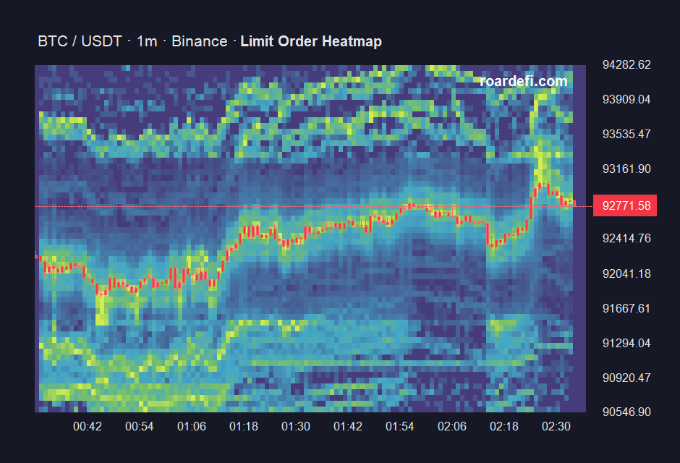Click the 02:18 time axis label
Image resolution: width=680 pixels, height=463 pixels.
pyautogui.click(x=504, y=427)
